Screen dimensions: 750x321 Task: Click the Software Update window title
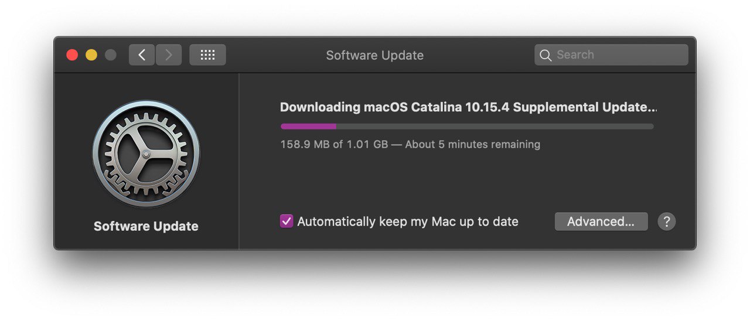pyautogui.click(x=375, y=55)
